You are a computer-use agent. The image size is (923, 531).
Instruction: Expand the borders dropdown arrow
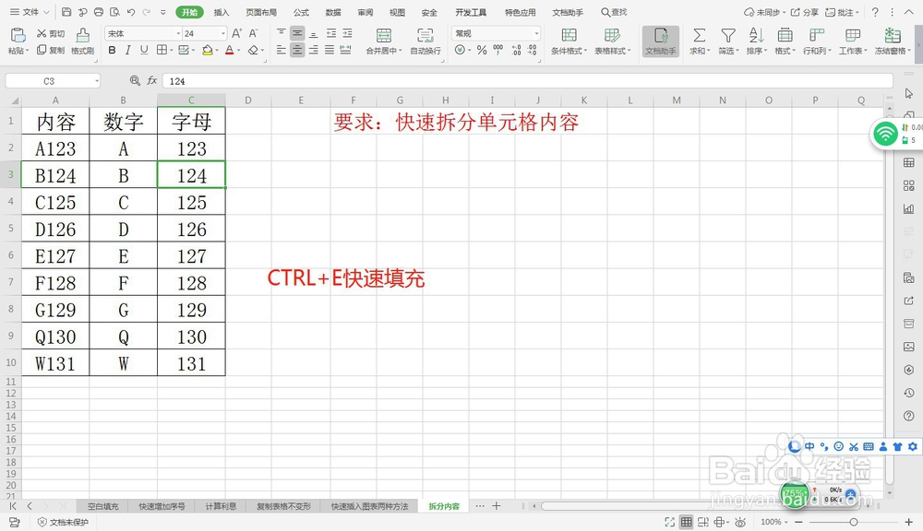[172, 51]
